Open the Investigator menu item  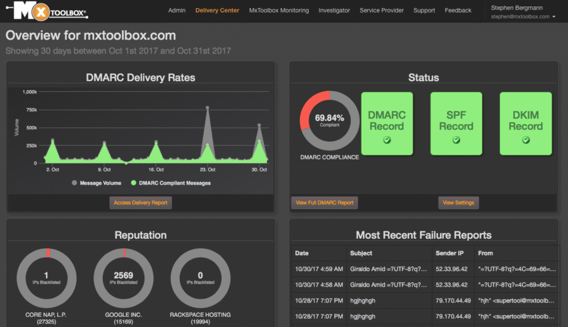point(334,11)
